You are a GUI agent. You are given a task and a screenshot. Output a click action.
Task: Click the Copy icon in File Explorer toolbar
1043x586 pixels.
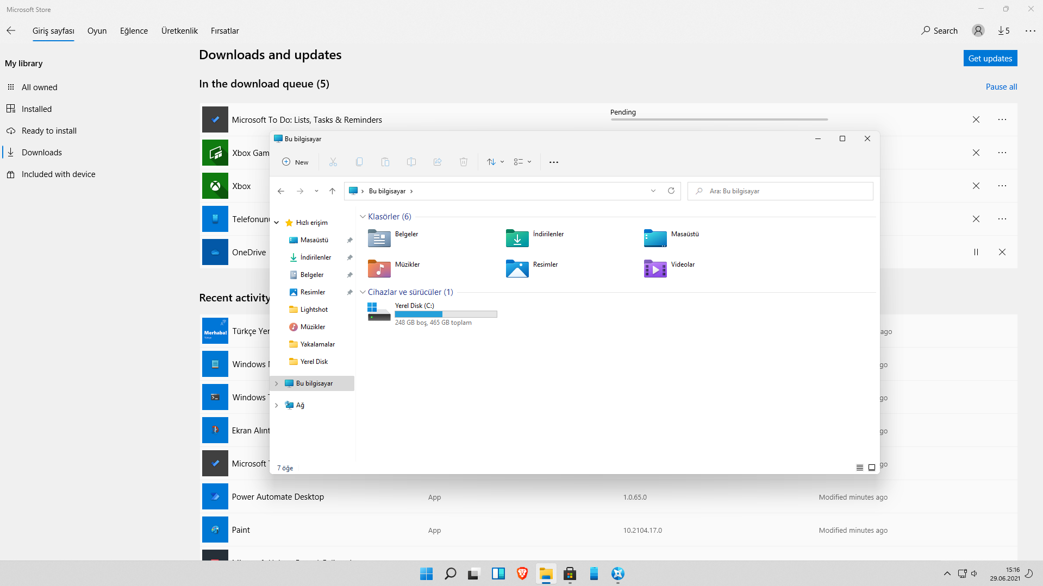(359, 162)
